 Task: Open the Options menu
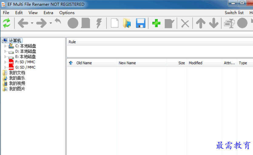tap(67, 12)
